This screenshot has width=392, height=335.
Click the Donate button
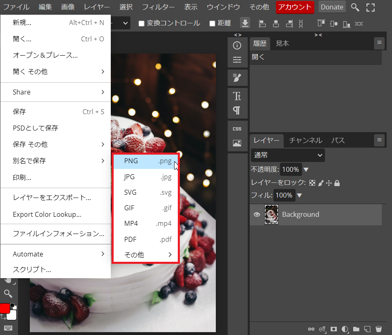332,7
